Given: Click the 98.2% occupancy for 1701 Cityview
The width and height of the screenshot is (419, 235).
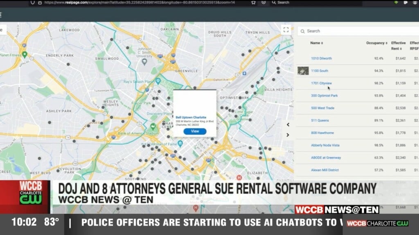Looking at the screenshot, I should click(378, 83).
